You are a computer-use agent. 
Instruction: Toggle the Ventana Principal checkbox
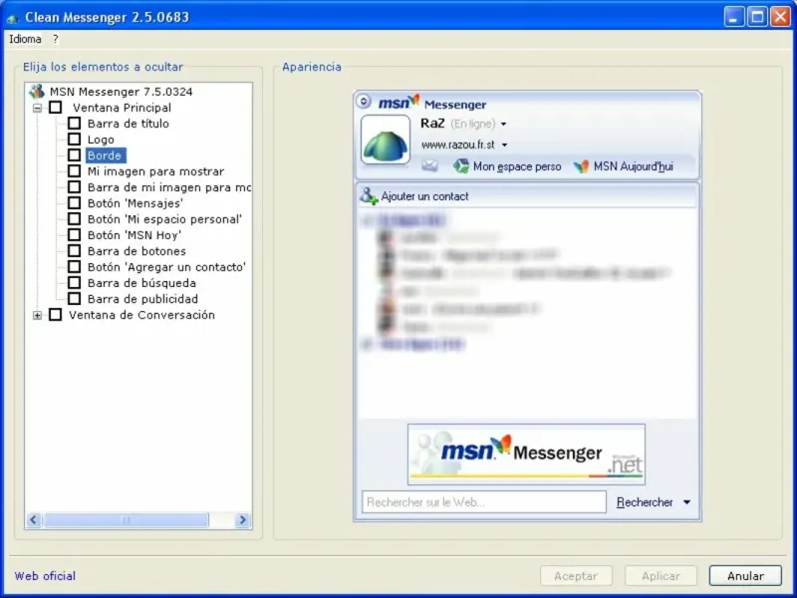click(x=56, y=108)
